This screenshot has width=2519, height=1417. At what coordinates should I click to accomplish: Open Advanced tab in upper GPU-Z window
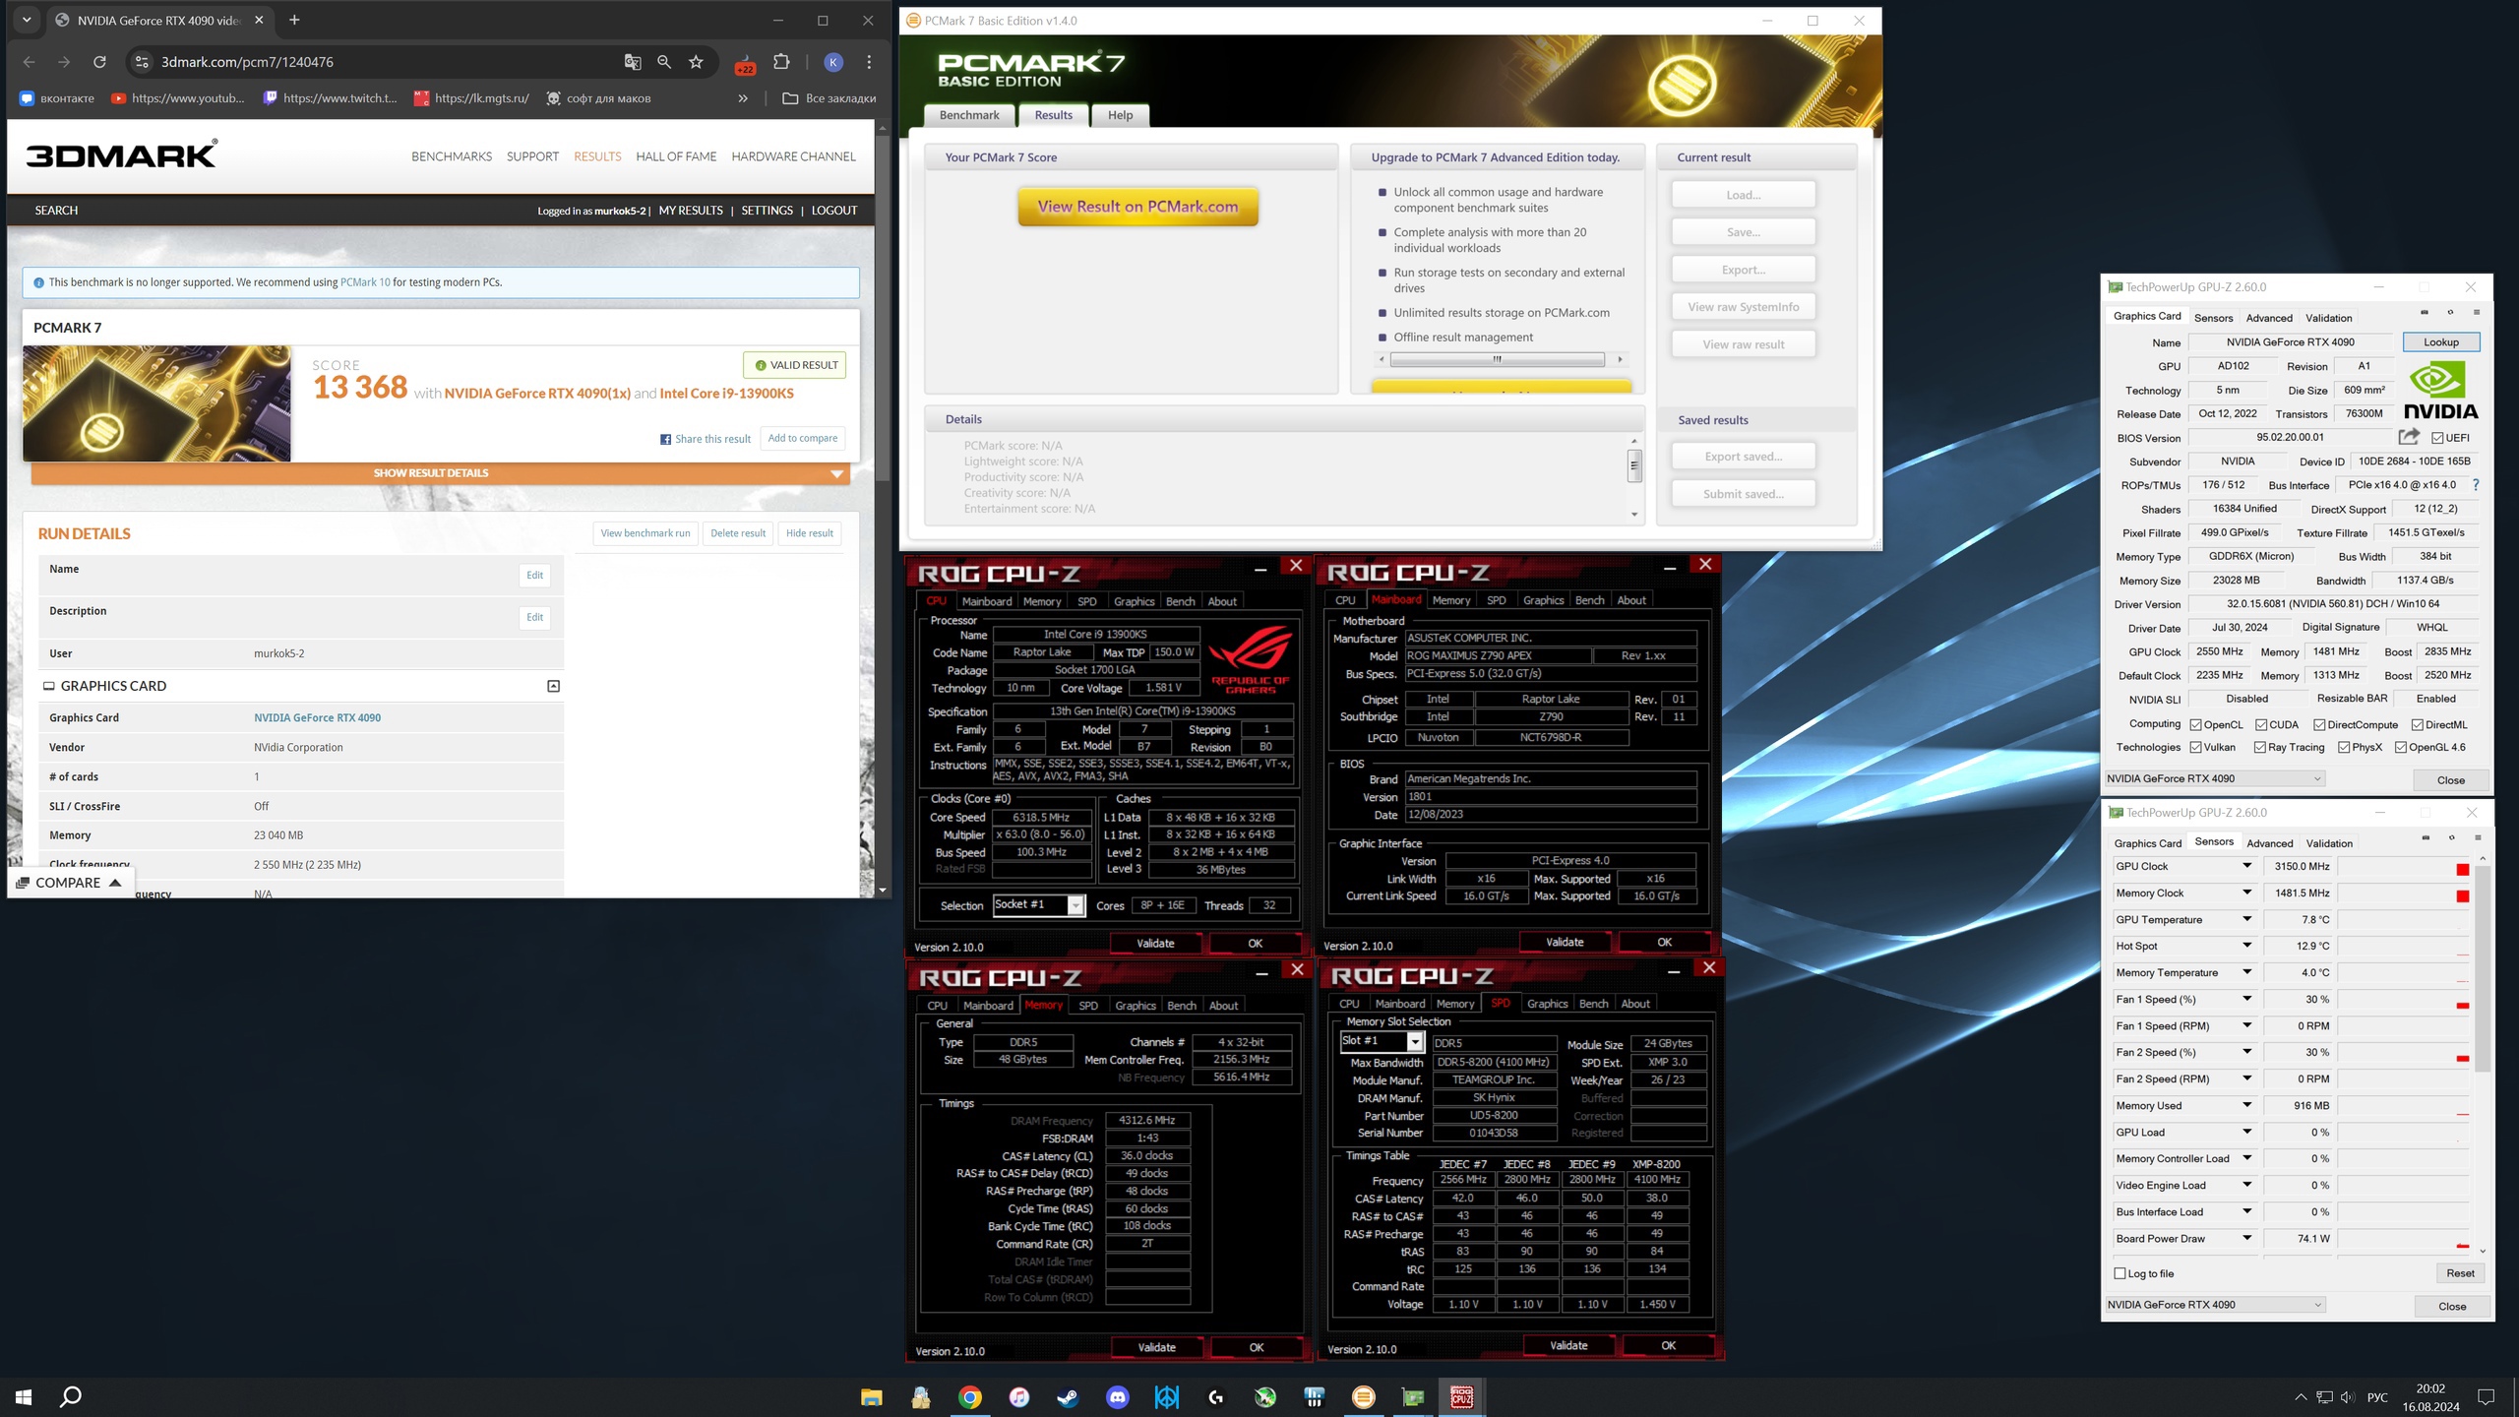2269,318
